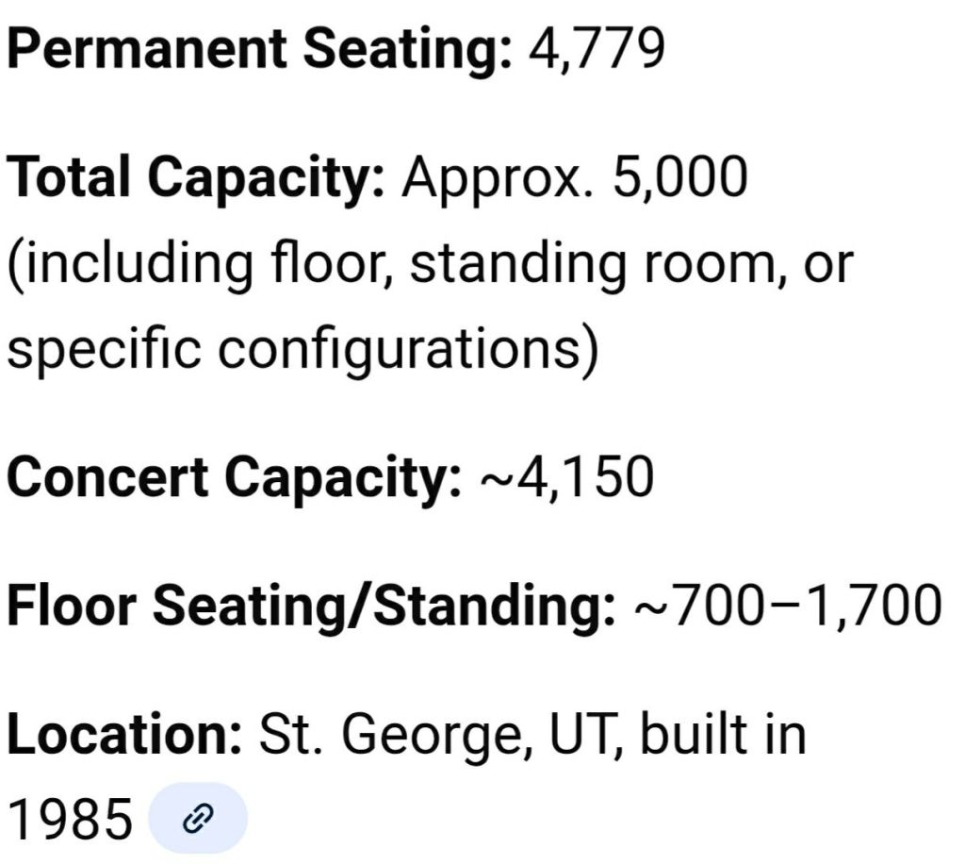Click the word "specific"
Screen dimensions: 965x864
click(x=104, y=350)
